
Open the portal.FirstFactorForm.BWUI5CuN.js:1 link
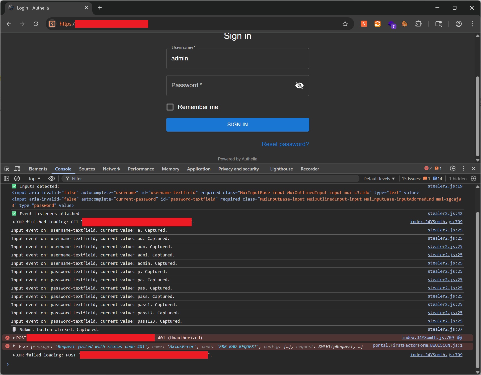(x=418, y=345)
